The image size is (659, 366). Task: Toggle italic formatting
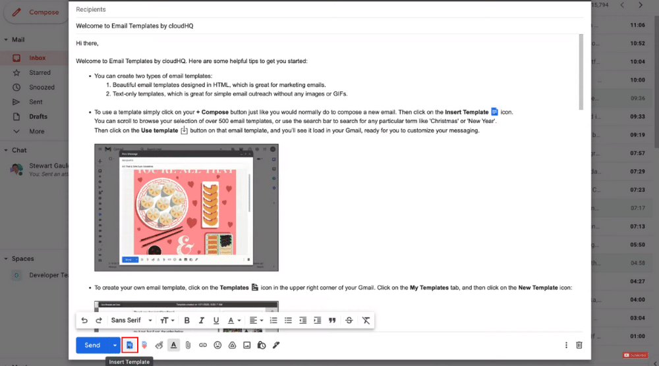pos(201,320)
